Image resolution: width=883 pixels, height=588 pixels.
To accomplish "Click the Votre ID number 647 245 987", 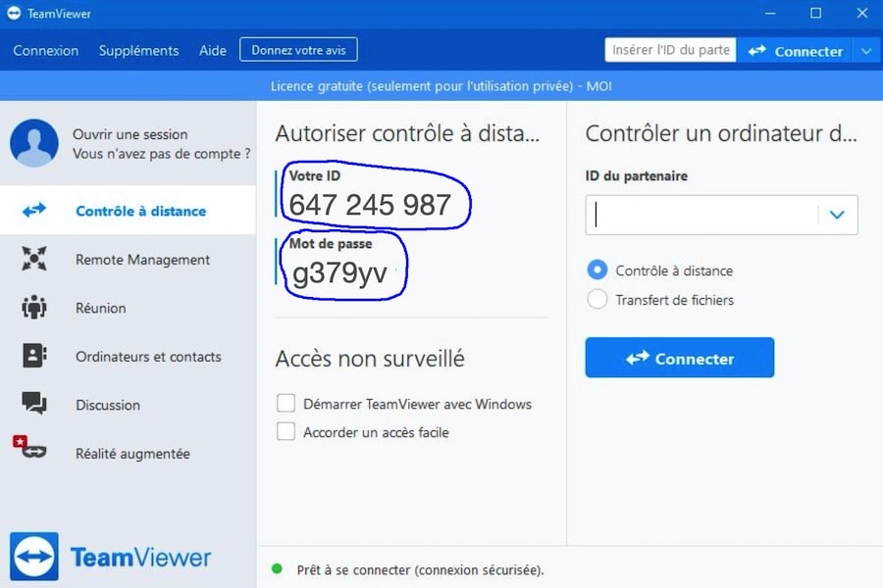I will tap(370, 204).
